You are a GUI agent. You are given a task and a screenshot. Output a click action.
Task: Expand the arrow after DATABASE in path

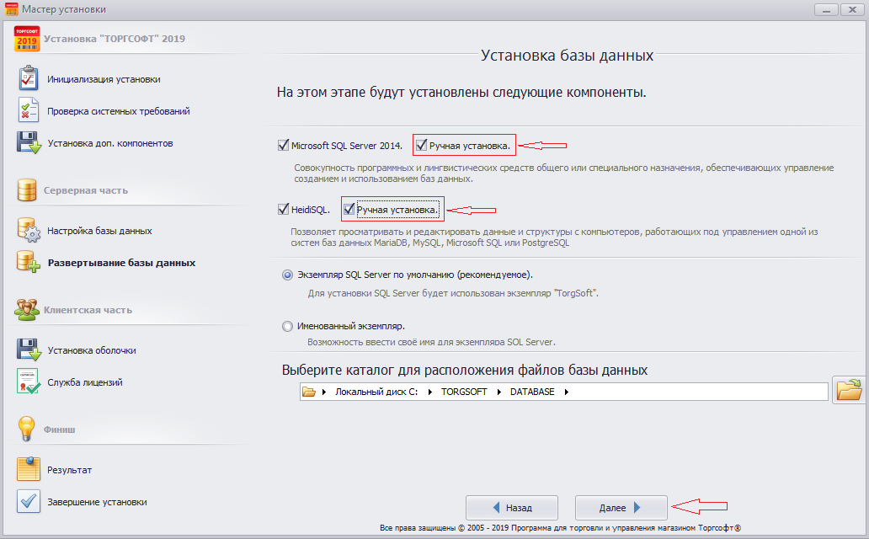[567, 392]
